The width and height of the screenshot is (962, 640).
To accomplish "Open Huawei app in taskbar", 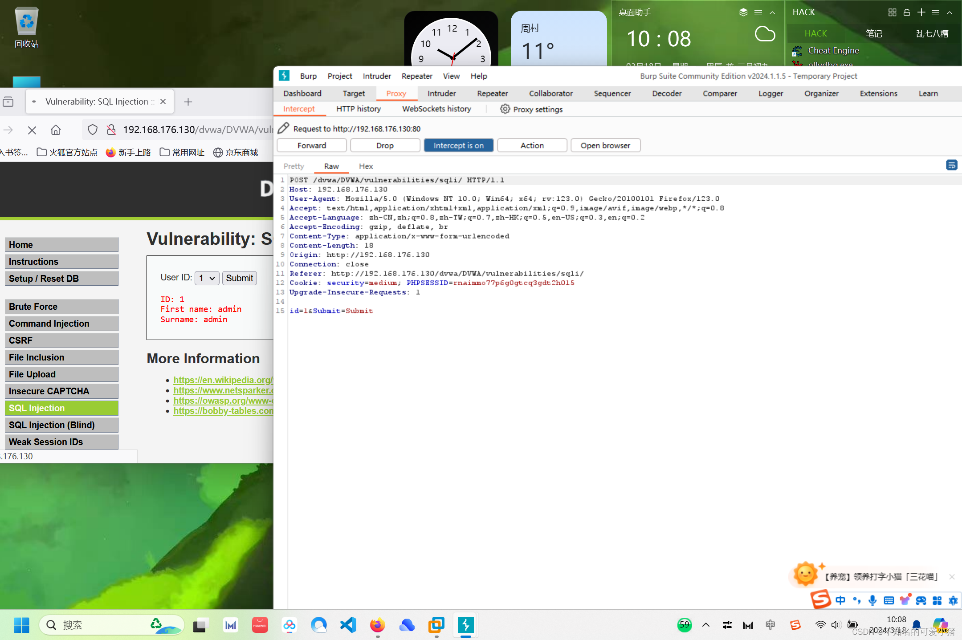I will 260,625.
